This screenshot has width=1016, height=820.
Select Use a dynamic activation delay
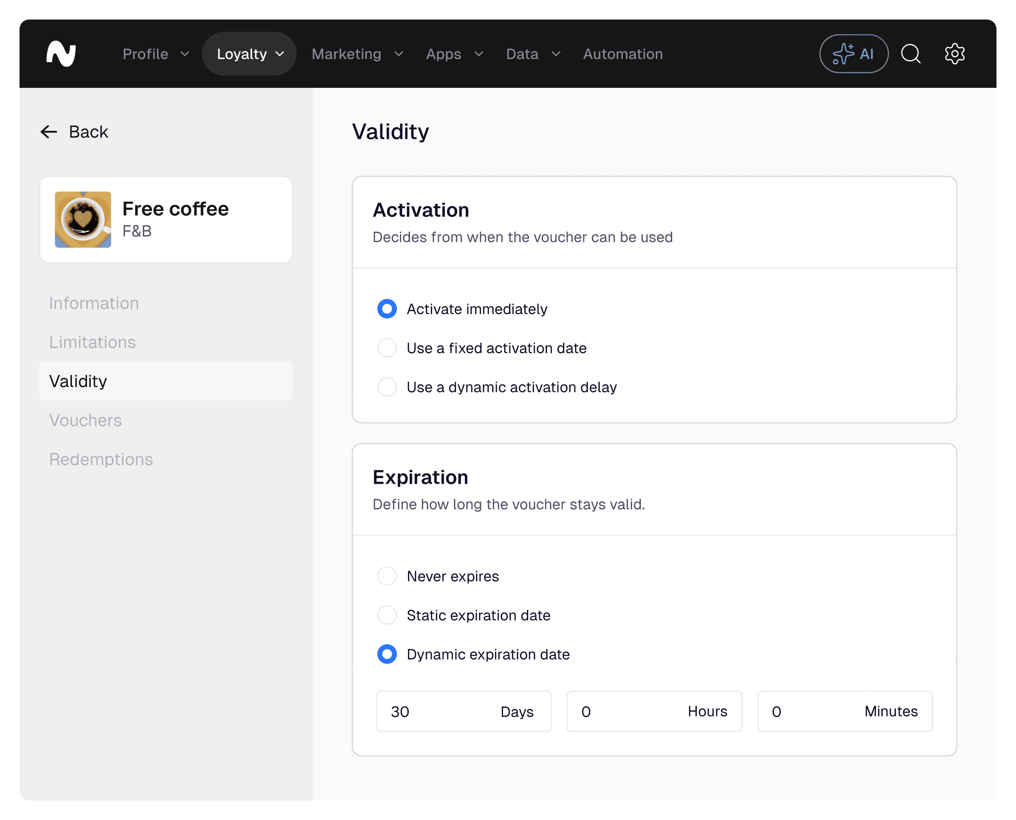pos(387,387)
